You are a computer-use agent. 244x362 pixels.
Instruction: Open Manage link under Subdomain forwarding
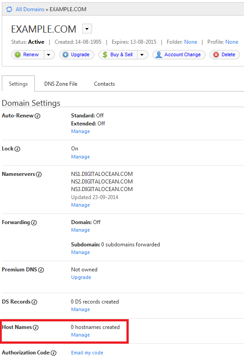click(x=80, y=252)
